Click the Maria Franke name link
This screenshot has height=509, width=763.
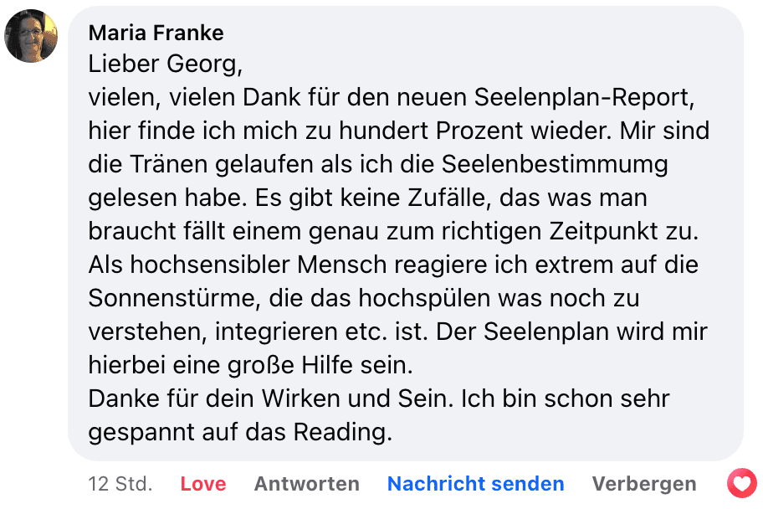(x=156, y=33)
